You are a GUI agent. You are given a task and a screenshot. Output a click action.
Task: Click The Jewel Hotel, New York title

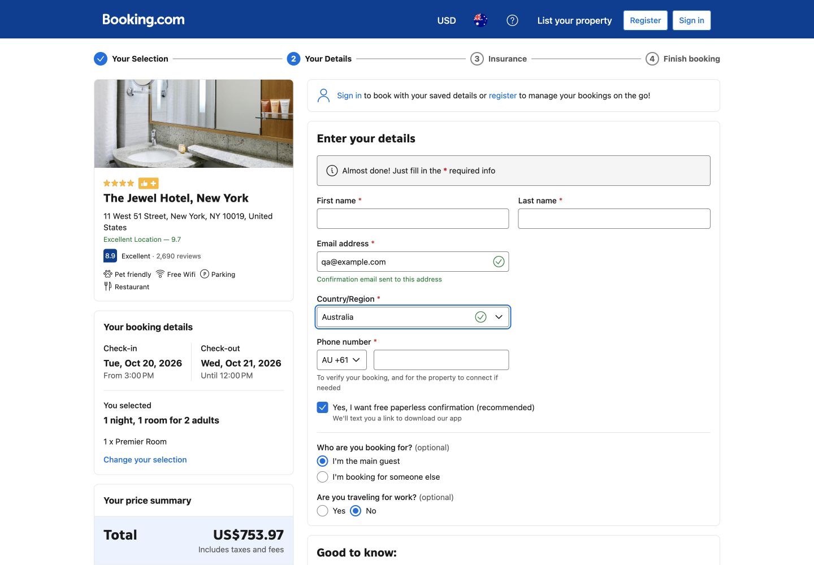[176, 198]
